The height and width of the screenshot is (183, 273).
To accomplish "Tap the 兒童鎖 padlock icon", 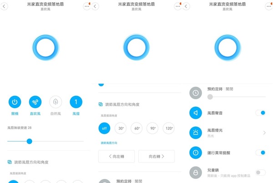I will pyautogui.click(x=196, y=173).
